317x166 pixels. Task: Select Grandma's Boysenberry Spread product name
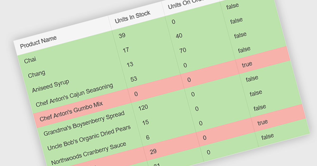[x=84, y=124]
